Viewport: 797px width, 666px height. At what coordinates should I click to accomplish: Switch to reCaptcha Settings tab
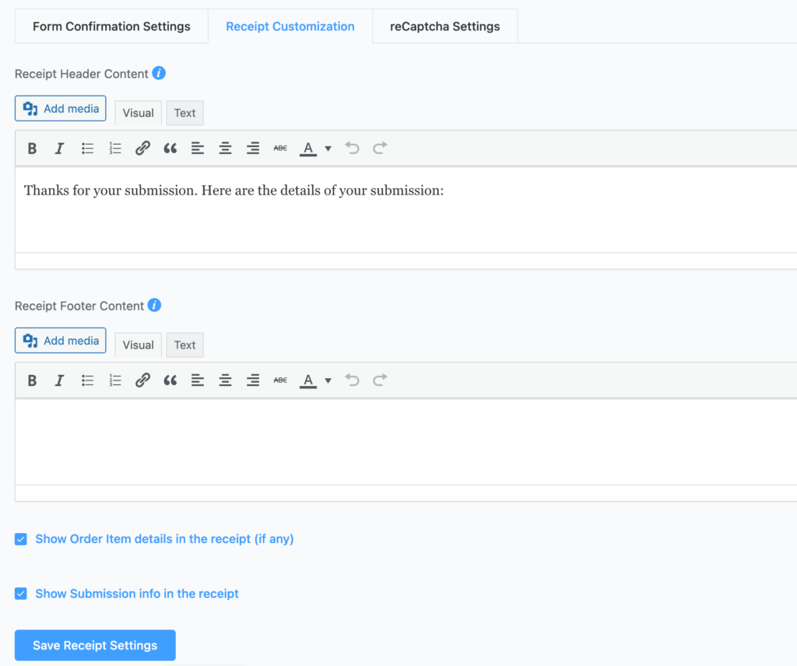click(x=444, y=26)
